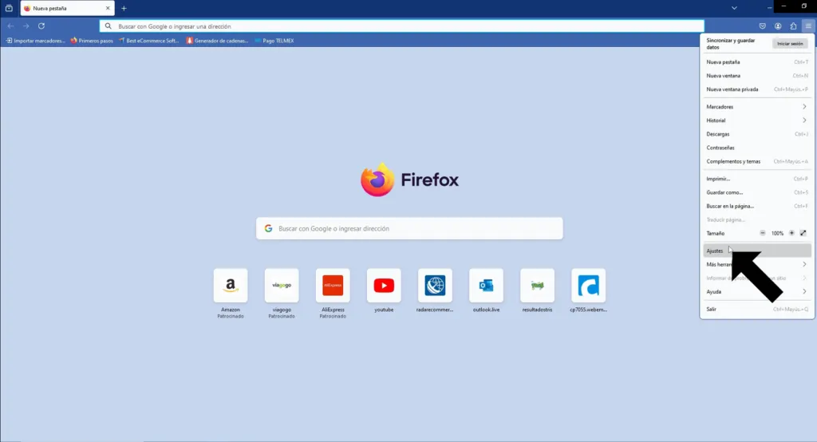Screen dimensions: 817x442
Task: Open the cp7055.webem shortcut tile
Action: tap(588, 286)
